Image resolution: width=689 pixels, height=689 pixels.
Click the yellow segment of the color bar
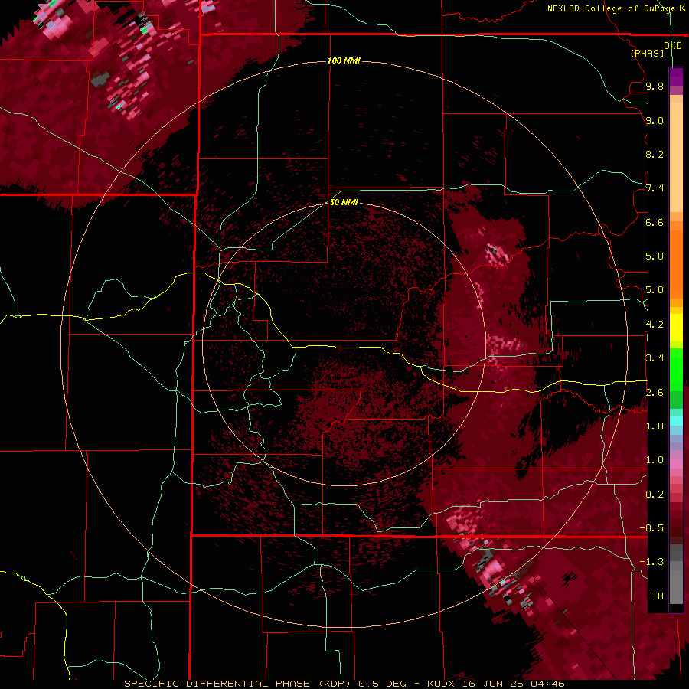[676, 328]
